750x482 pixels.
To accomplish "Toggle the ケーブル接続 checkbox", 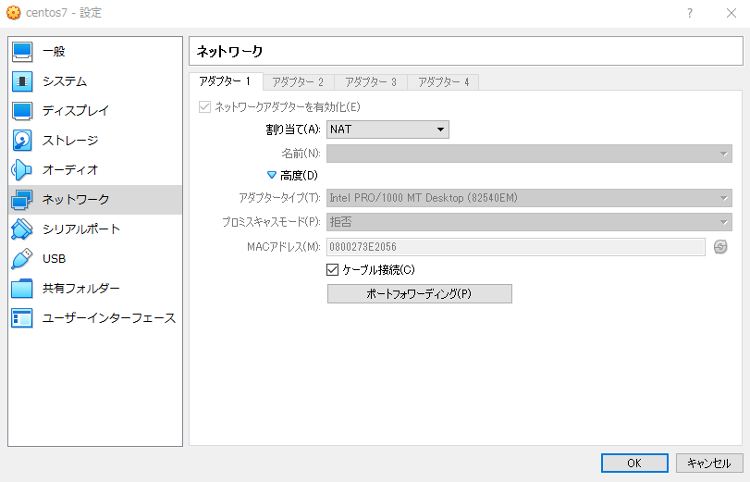I will coord(332,270).
